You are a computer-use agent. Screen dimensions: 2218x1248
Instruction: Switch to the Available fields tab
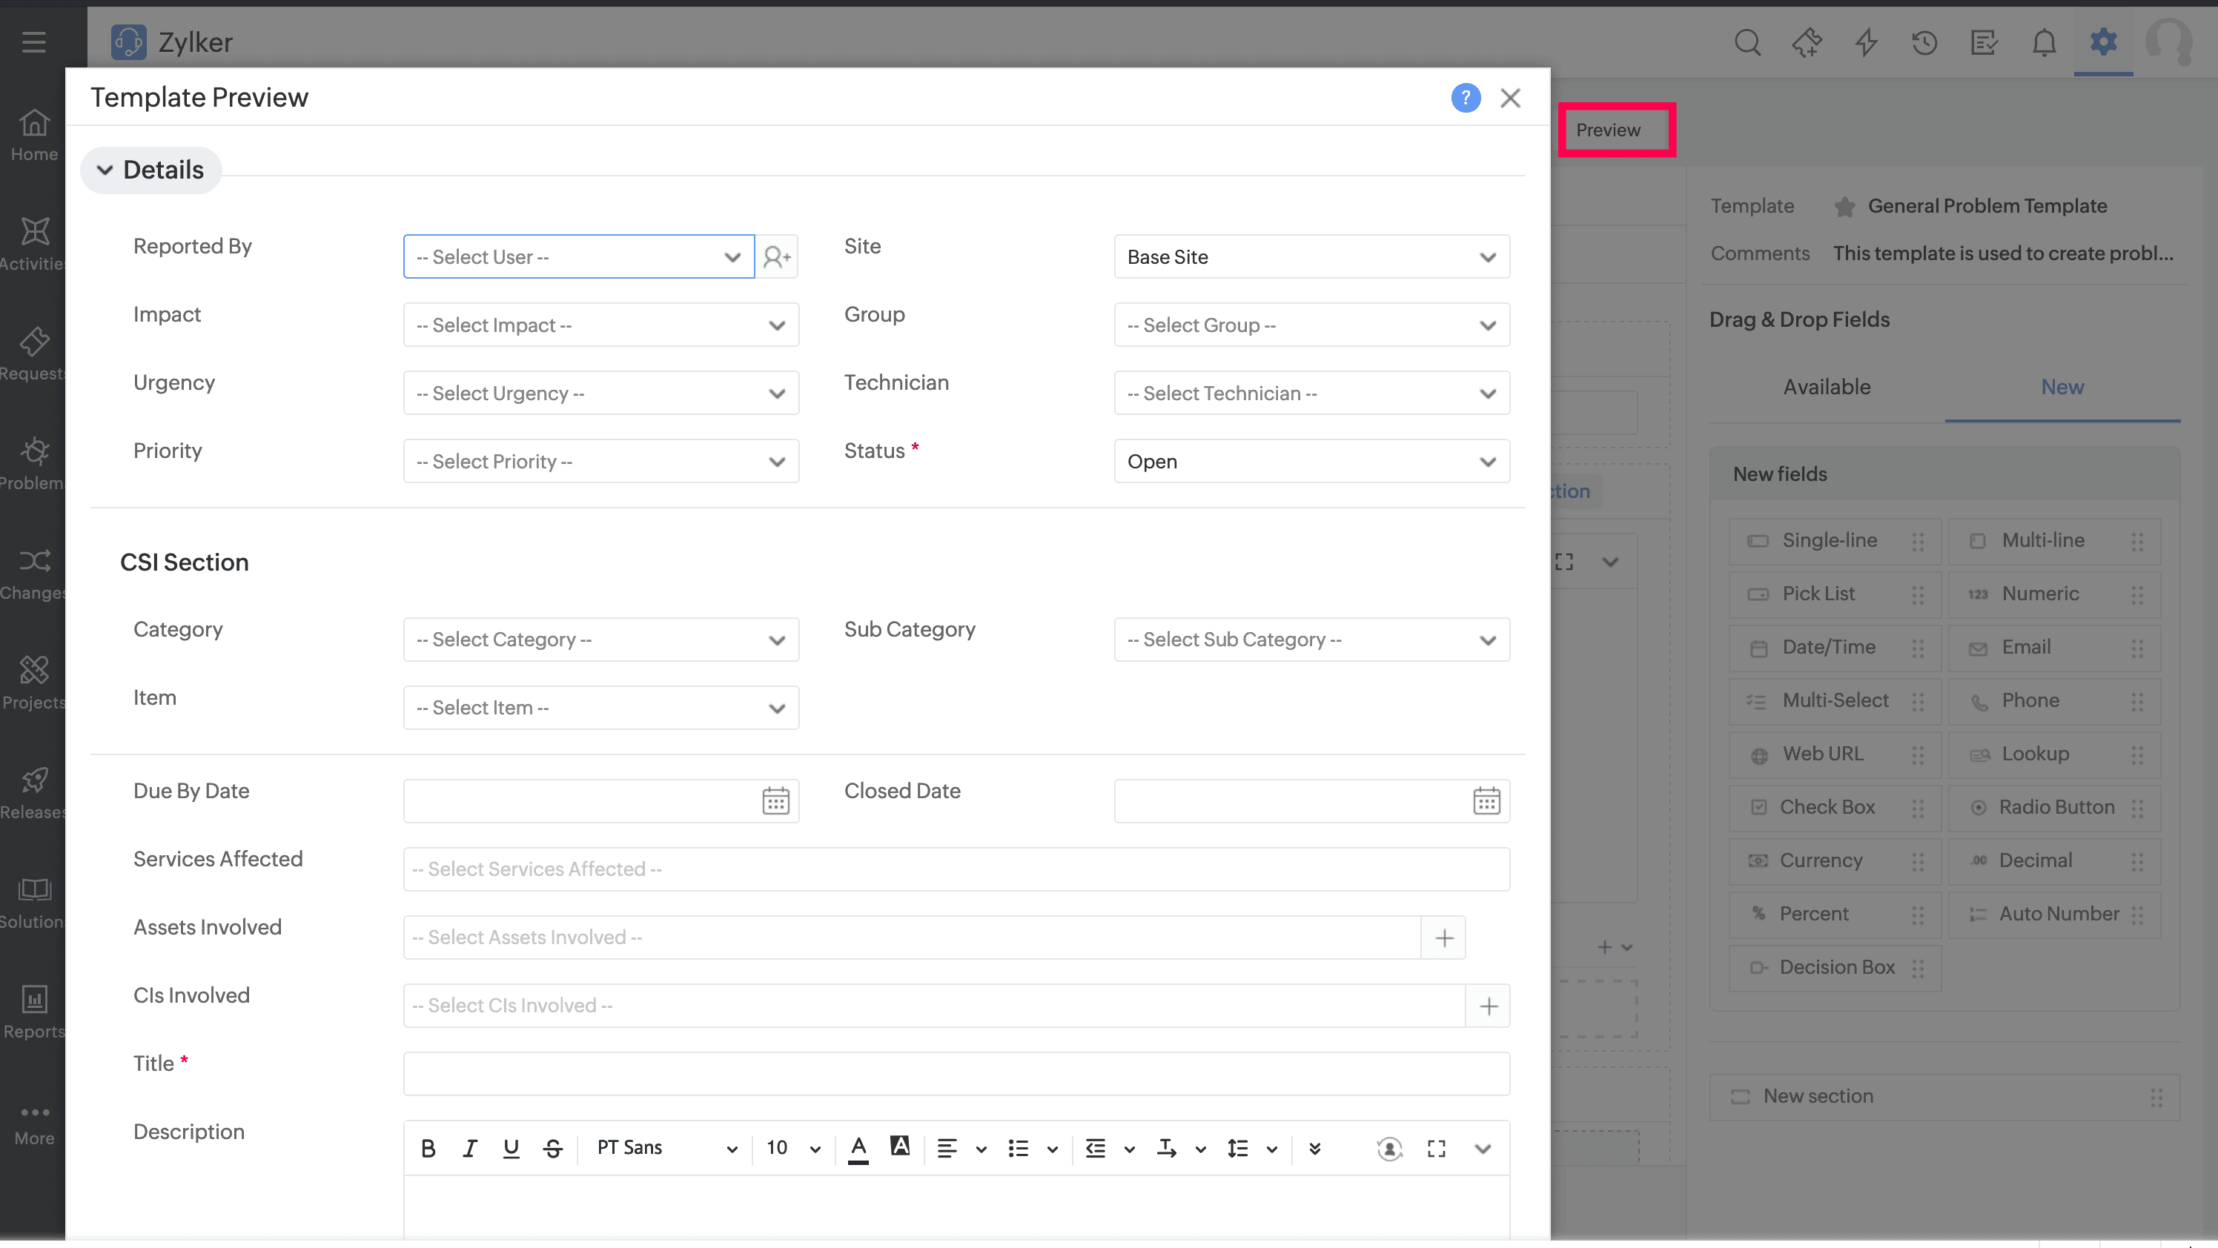click(1827, 388)
